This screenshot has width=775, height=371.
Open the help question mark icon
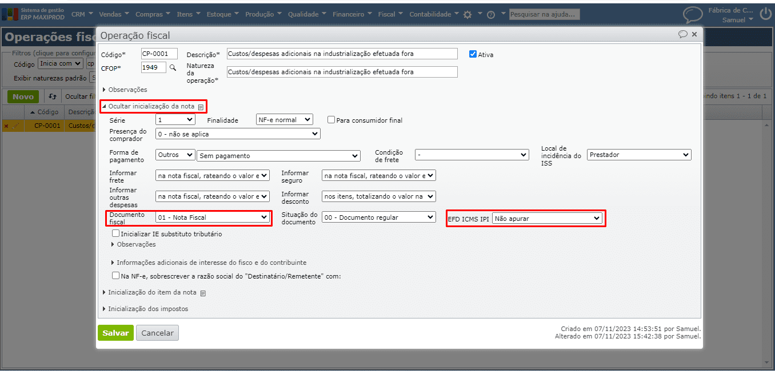[490, 15]
